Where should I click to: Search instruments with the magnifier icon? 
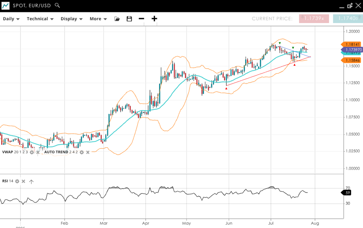pos(57,5)
